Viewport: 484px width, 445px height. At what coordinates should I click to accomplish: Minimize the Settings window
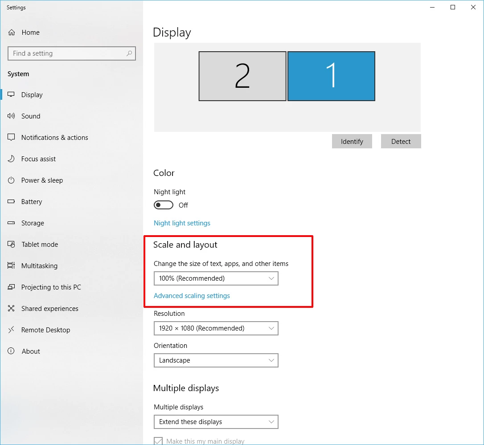coord(432,7)
